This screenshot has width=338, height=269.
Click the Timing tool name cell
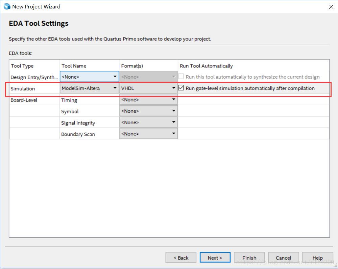[89, 100]
